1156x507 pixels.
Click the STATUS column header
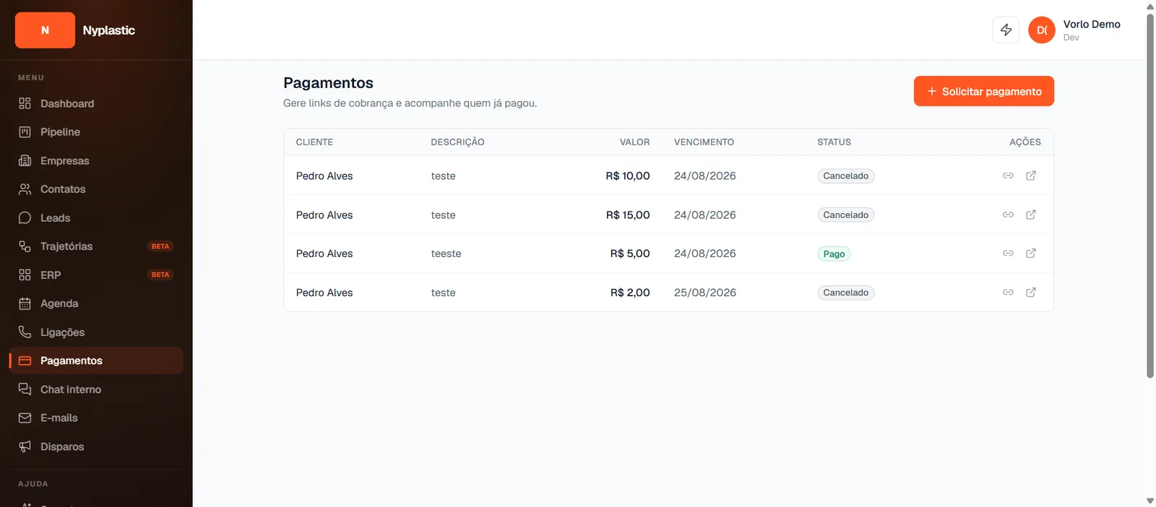[x=834, y=142]
